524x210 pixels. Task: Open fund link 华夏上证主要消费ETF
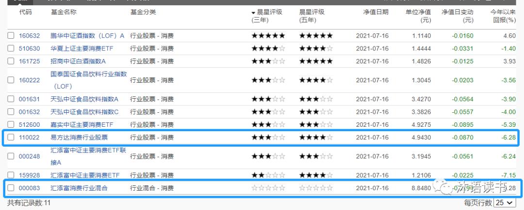tap(82, 48)
